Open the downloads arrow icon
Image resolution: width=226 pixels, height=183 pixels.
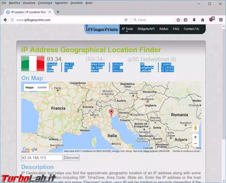[x=194, y=20]
